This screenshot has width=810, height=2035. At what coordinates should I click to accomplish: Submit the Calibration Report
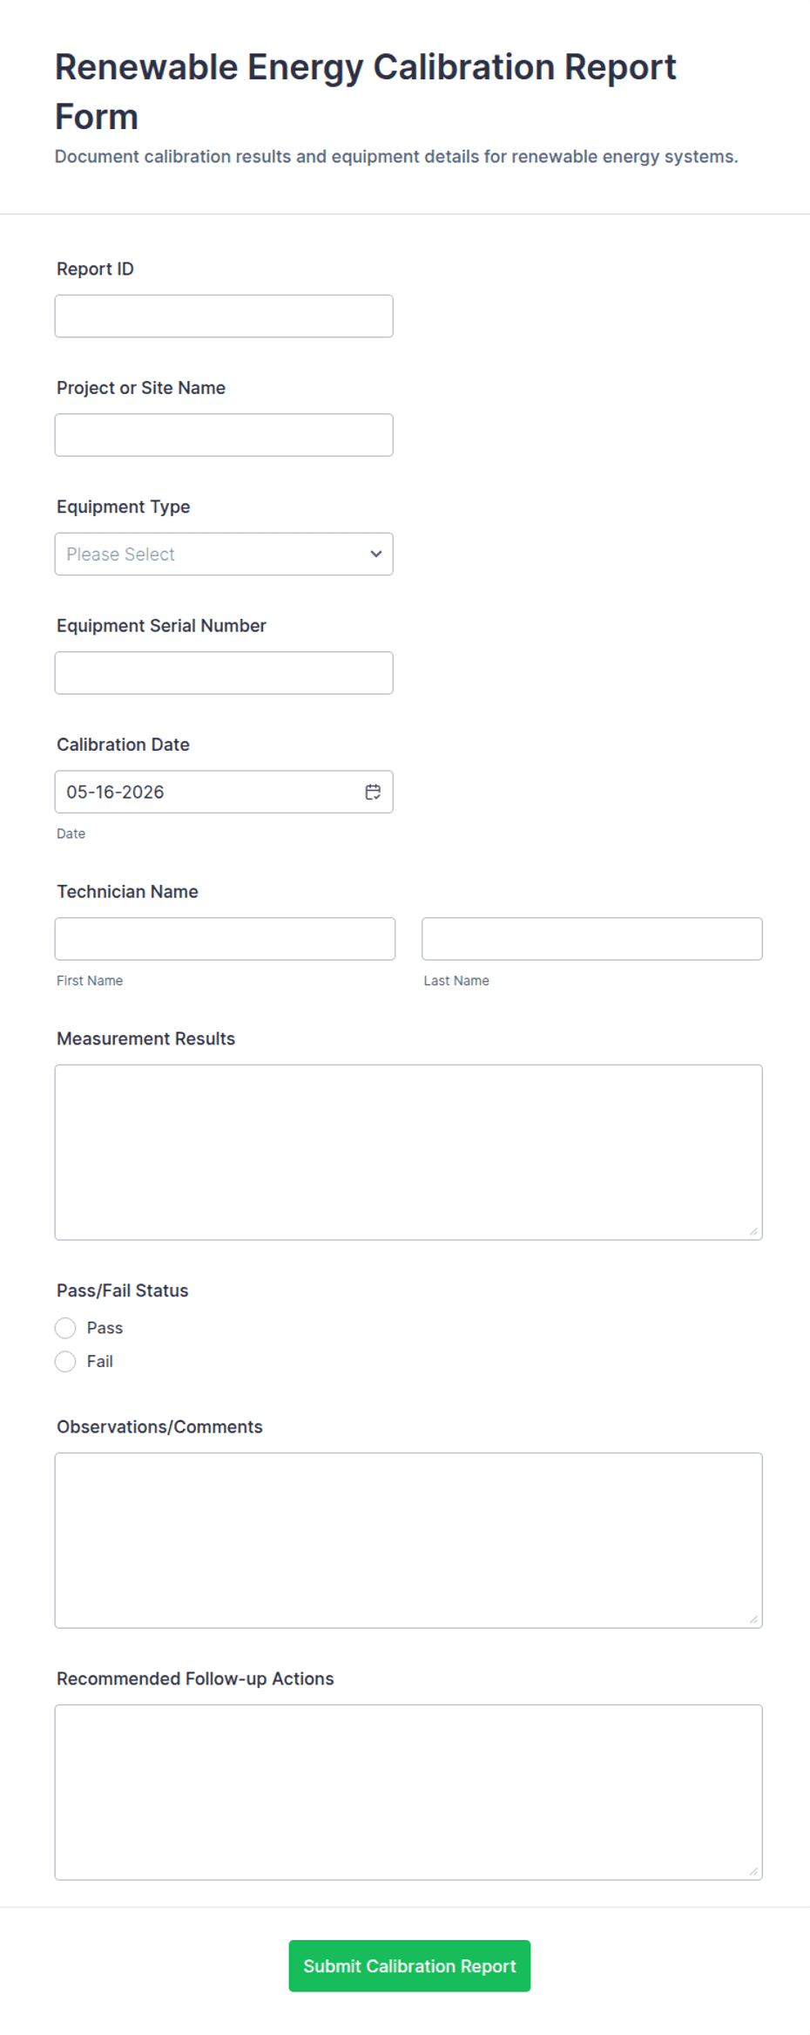(409, 1965)
